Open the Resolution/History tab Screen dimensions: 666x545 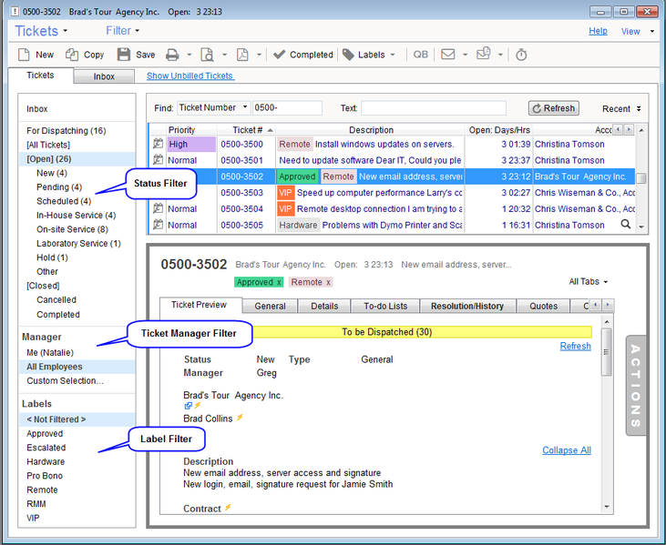click(466, 307)
